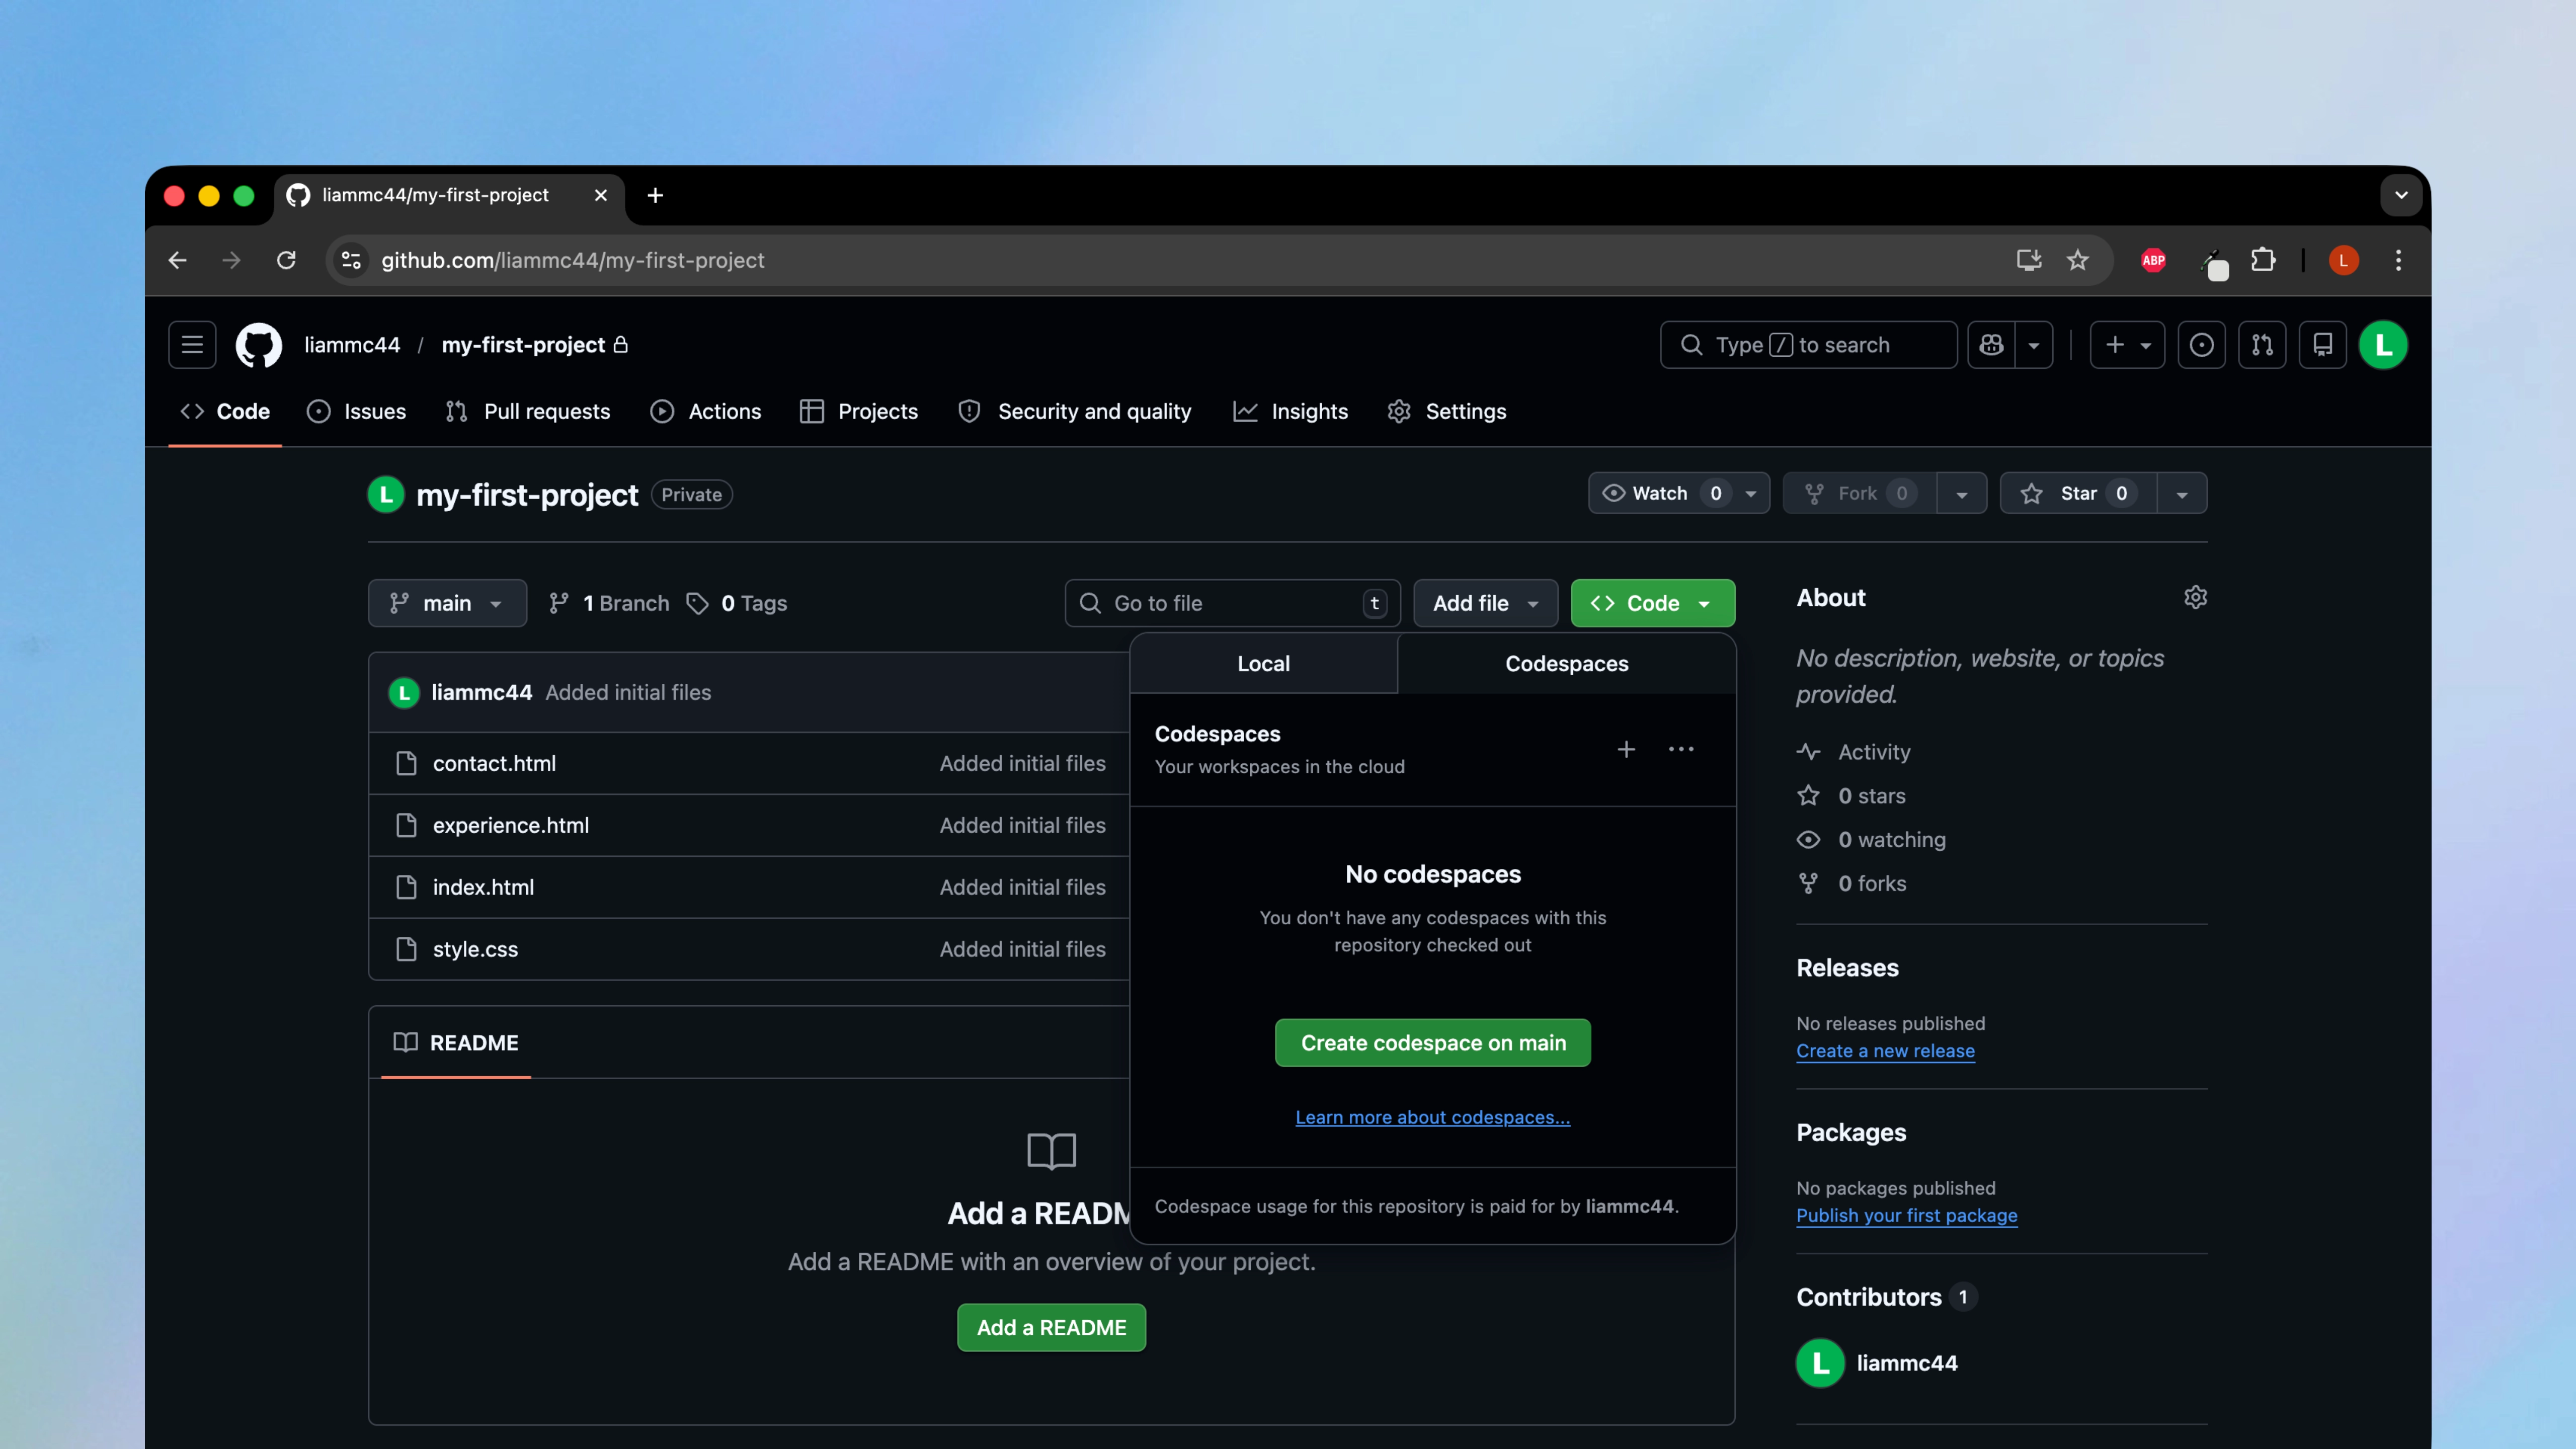Open repositories icon next to the avatar
Viewport: 2576px width, 1449px height.
click(2322, 345)
